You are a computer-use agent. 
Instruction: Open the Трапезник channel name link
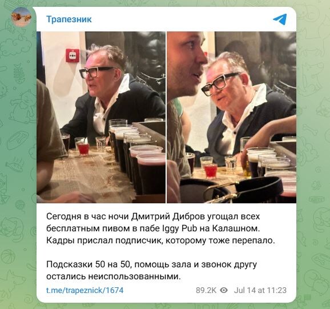[69, 19]
